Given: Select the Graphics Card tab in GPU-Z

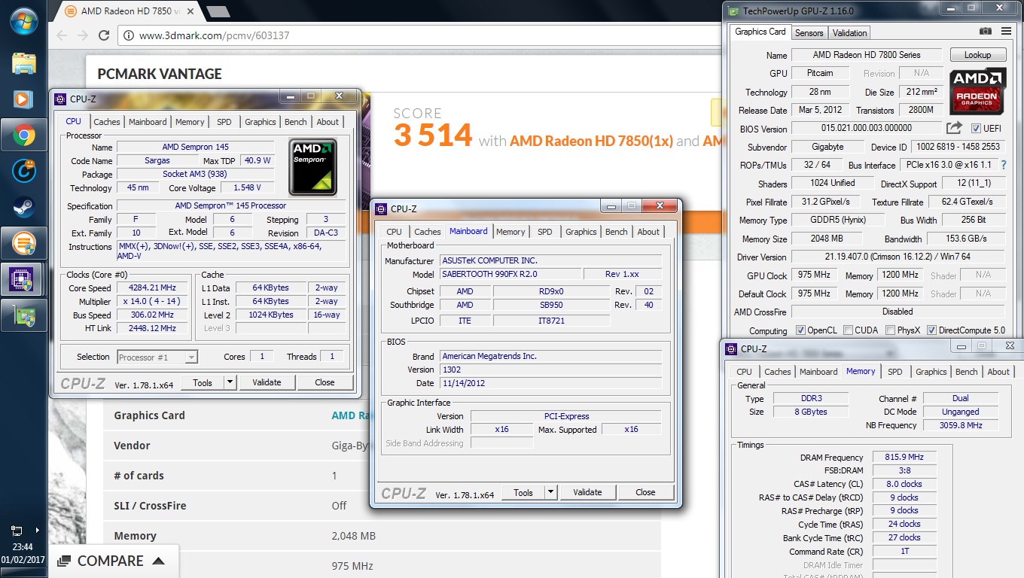Looking at the screenshot, I should pos(760,32).
